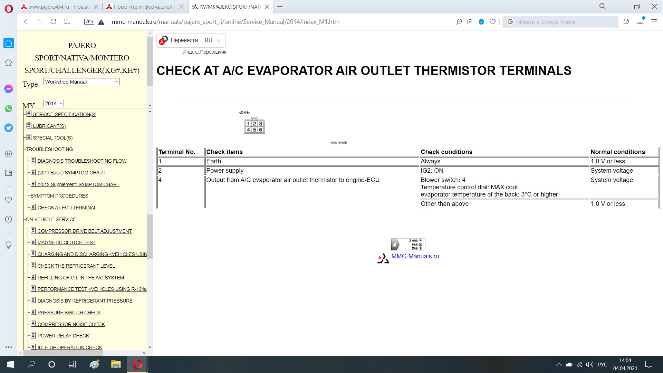Switch to the www.pajero4x4.ru tab

tap(59, 7)
